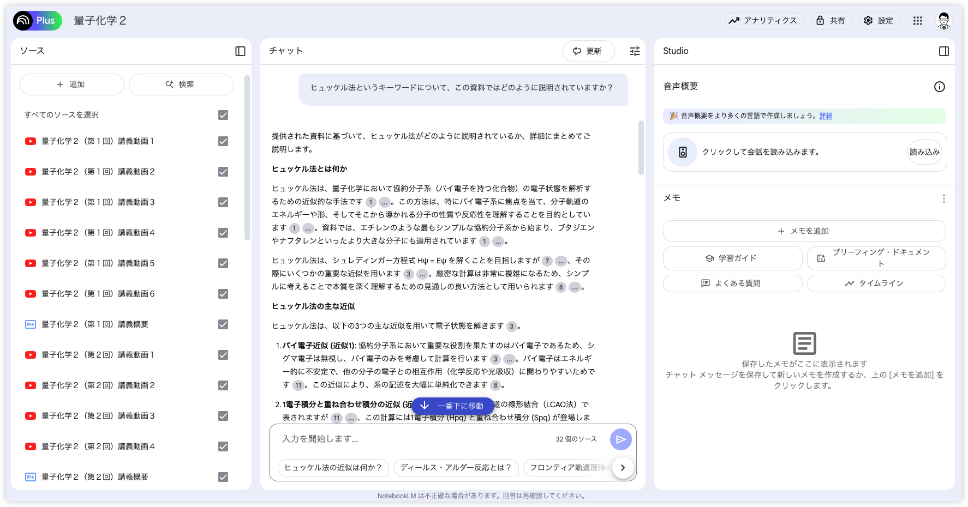Uncheck 量子化学2（第1回）講義動画3
The width and height of the screenshot is (968, 507).
click(223, 202)
